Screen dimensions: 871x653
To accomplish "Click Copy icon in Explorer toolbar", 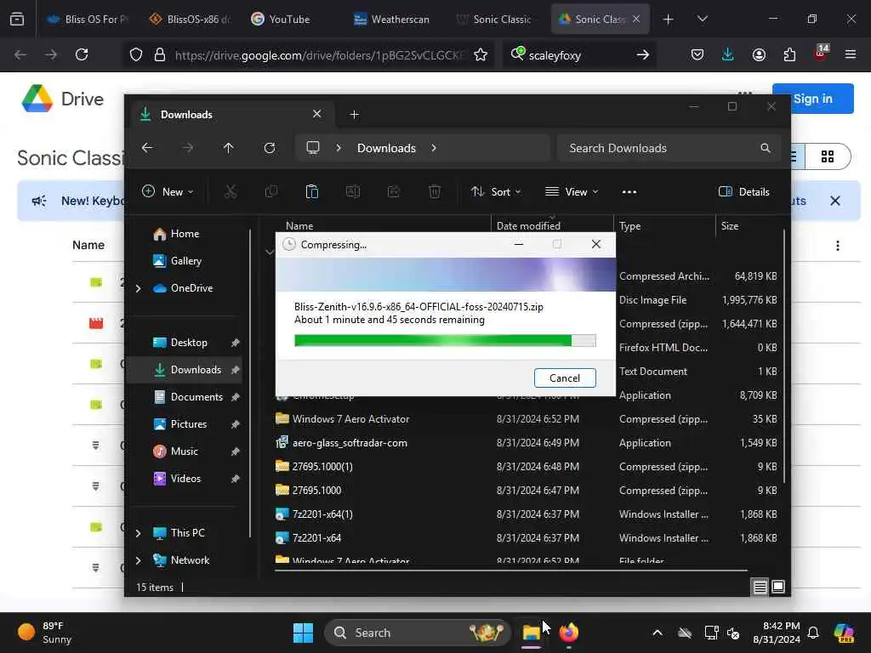I will pos(271,192).
